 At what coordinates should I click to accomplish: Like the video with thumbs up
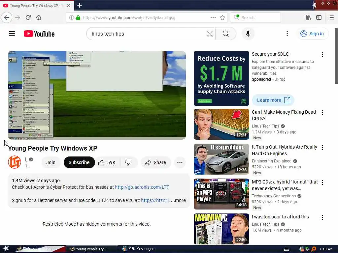(x=107, y=162)
